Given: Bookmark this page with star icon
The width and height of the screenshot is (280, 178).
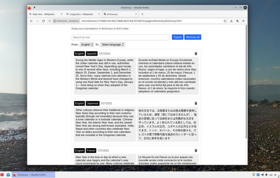Looking at the screenshot, I should point(225,21).
